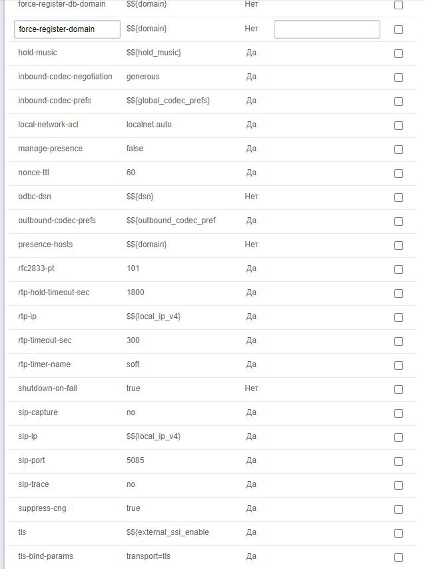Toggle checkbox next to odbc-dsn
The height and width of the screenshot is (569, 425).
[398, 197]
